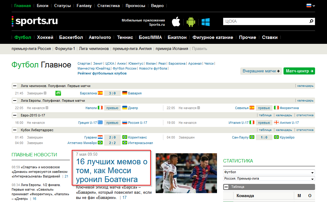327x202 pixels.
Task: Open Прогнозы in top menu
Action: click(x=135, y=6)
